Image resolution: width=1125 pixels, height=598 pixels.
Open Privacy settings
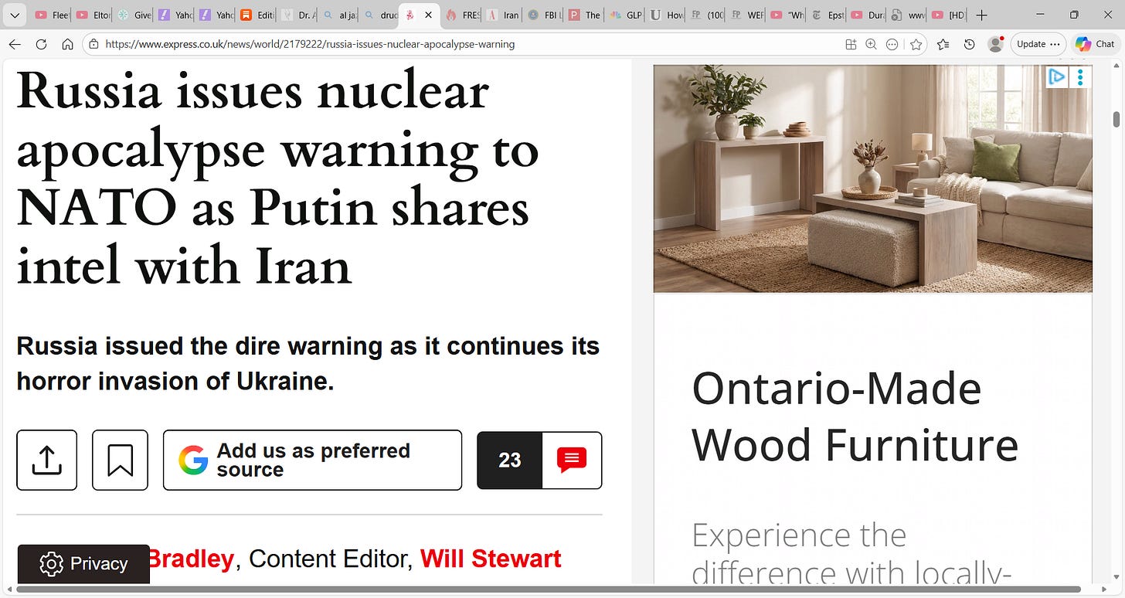tap(83, 564)
